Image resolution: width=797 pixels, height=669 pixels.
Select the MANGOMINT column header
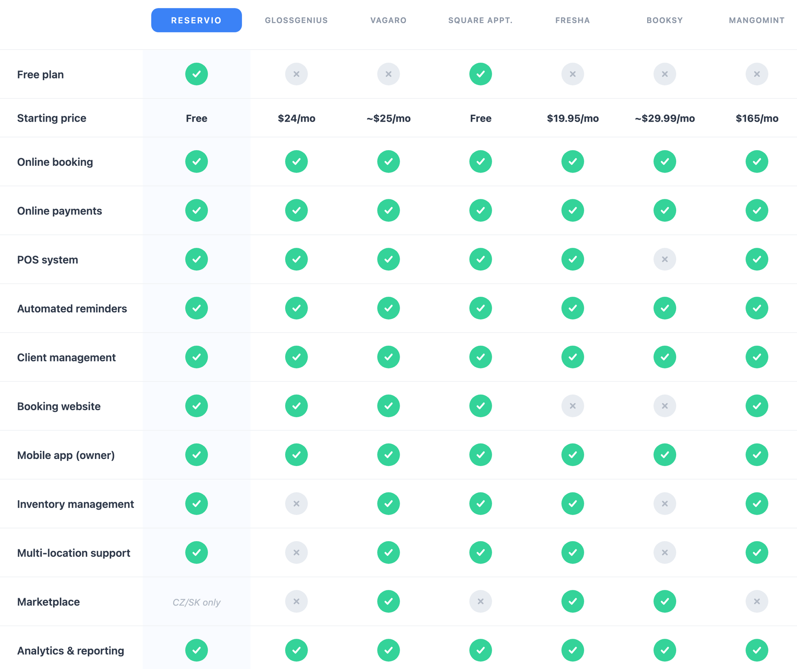coord(756,20)
